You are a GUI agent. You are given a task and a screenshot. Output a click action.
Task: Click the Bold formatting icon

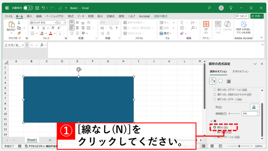33,28
